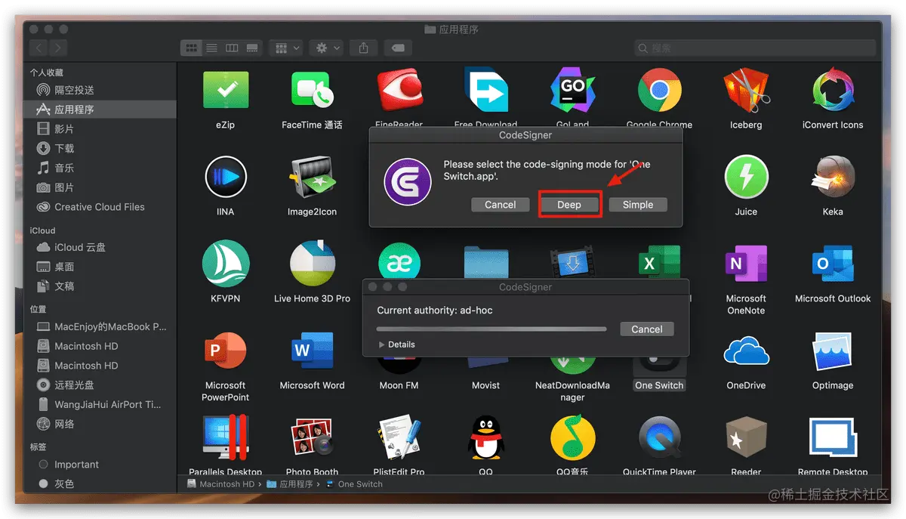Image resolution: width=906 pixels, height=519 pixels.
Task: Choose Deep code-signing mode
Action: tap(569, 205)
